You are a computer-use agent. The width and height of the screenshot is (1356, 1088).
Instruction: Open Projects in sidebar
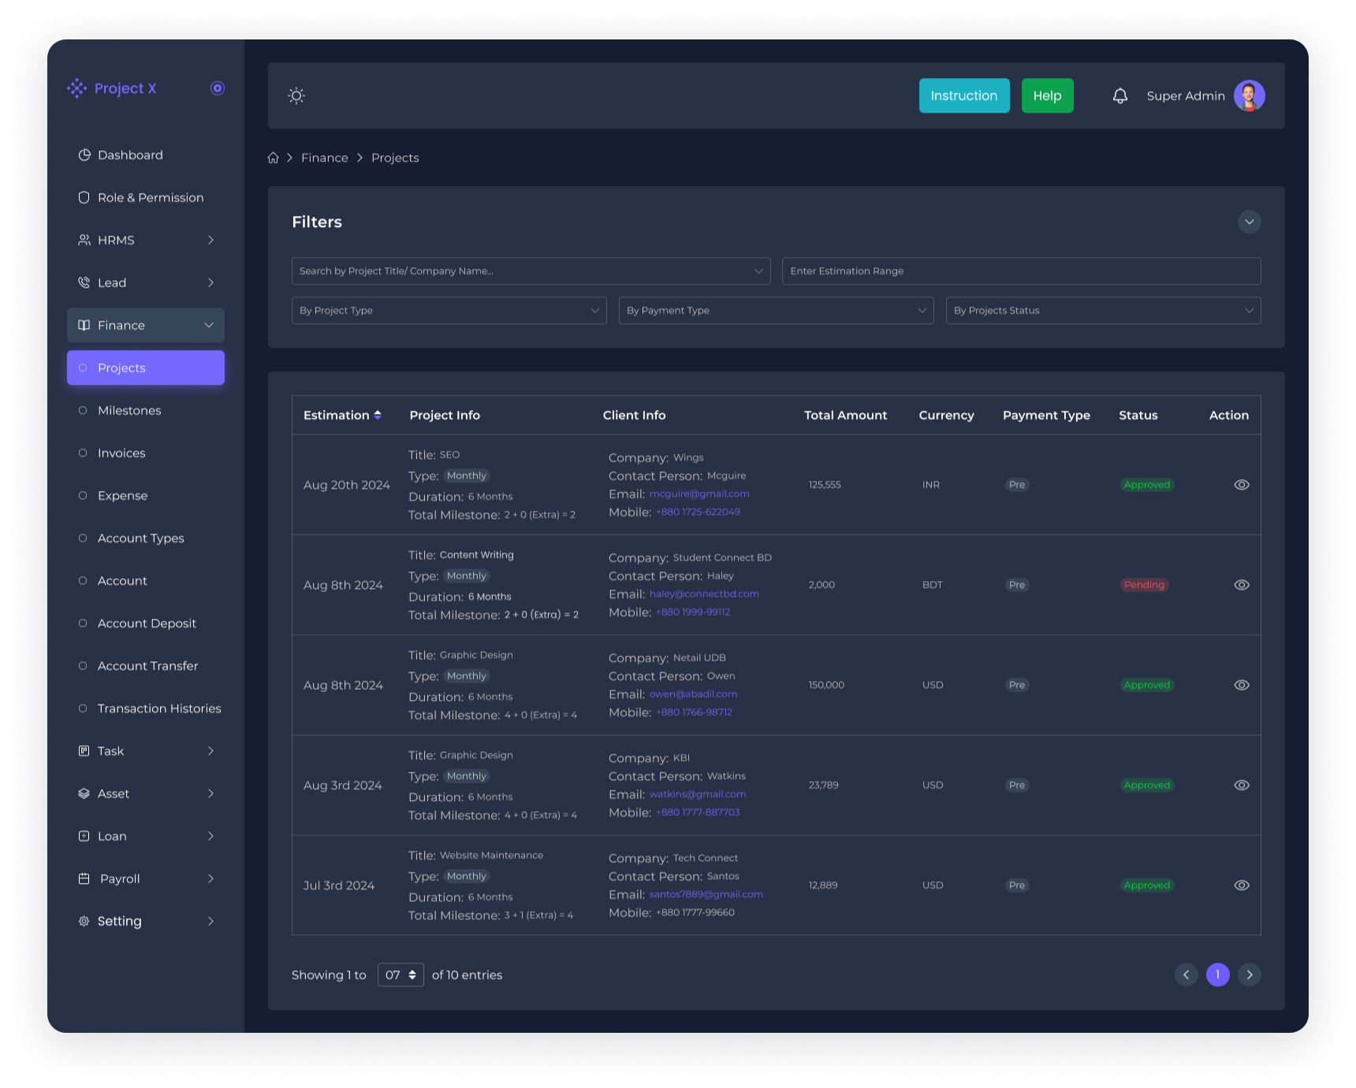click(x=146, y=368)
